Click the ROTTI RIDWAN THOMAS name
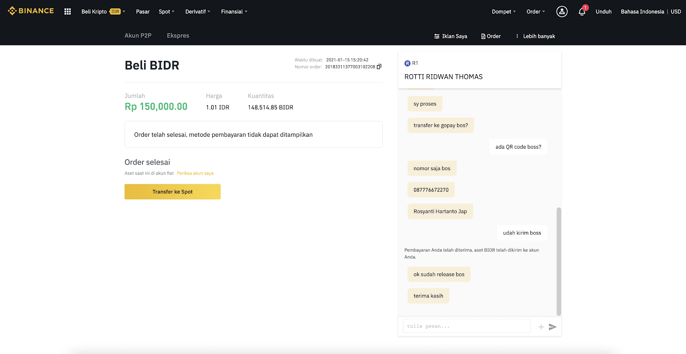This screenshot has height=354, width=686. (443, 77)
